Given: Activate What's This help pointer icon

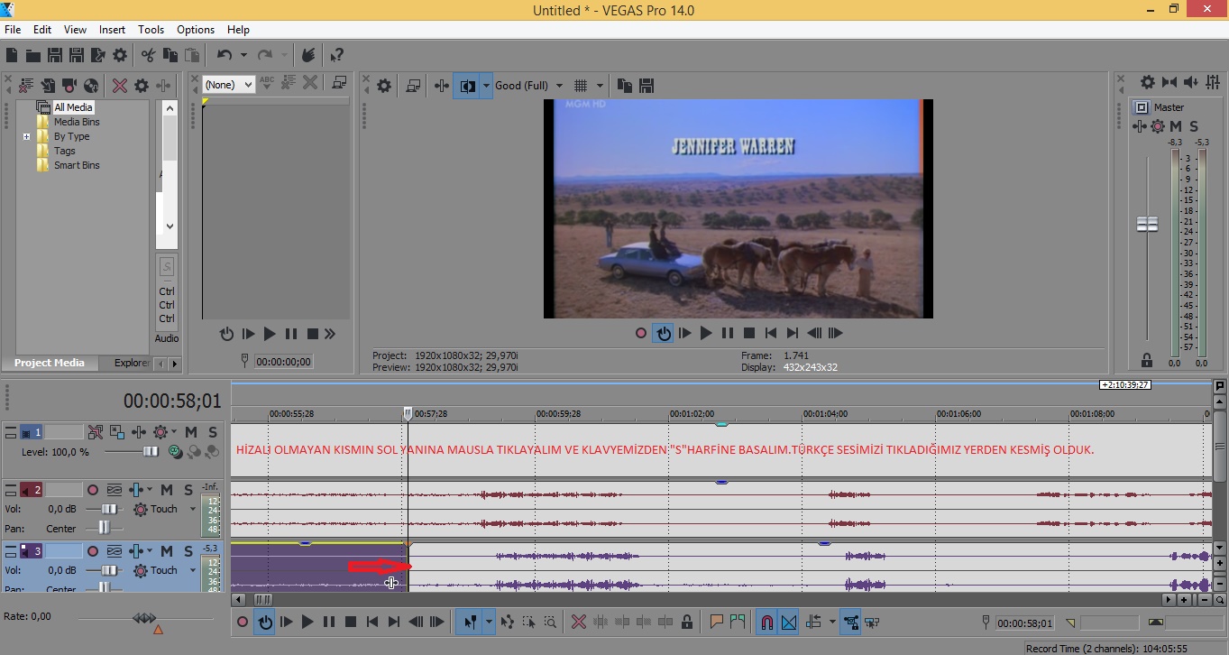Looking at the screenshot, I should pyautogui.click(x=336, y=55).
